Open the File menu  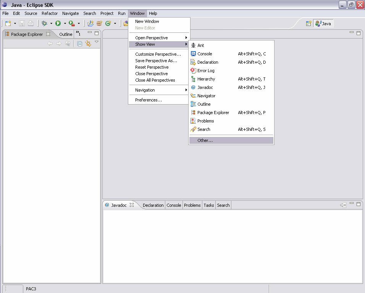(5, 13)
